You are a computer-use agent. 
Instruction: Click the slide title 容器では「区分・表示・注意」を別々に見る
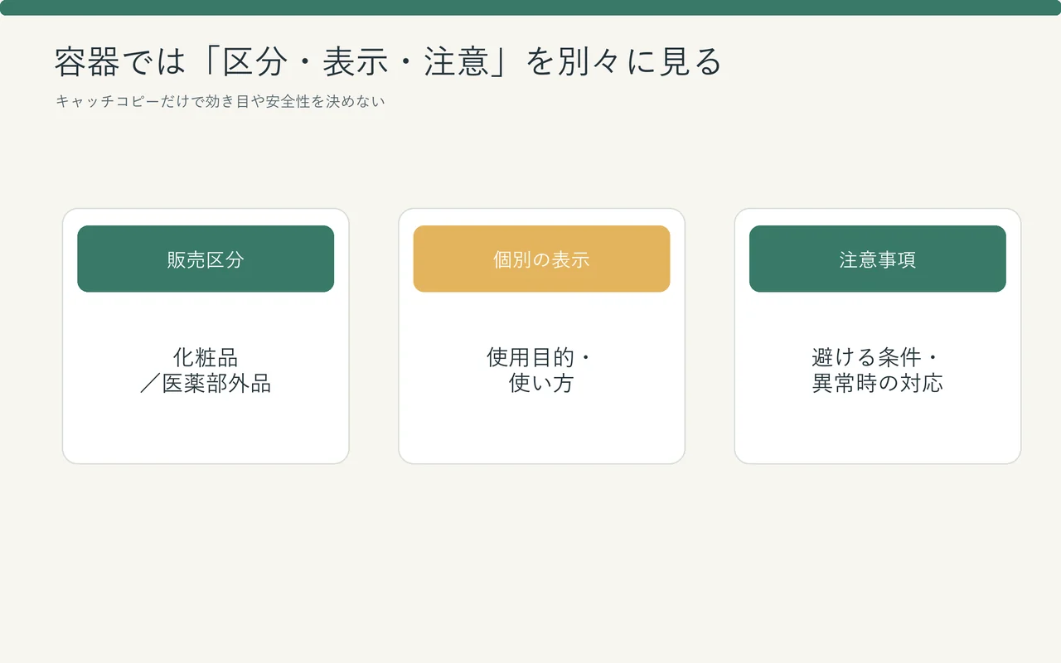point(388,62)
